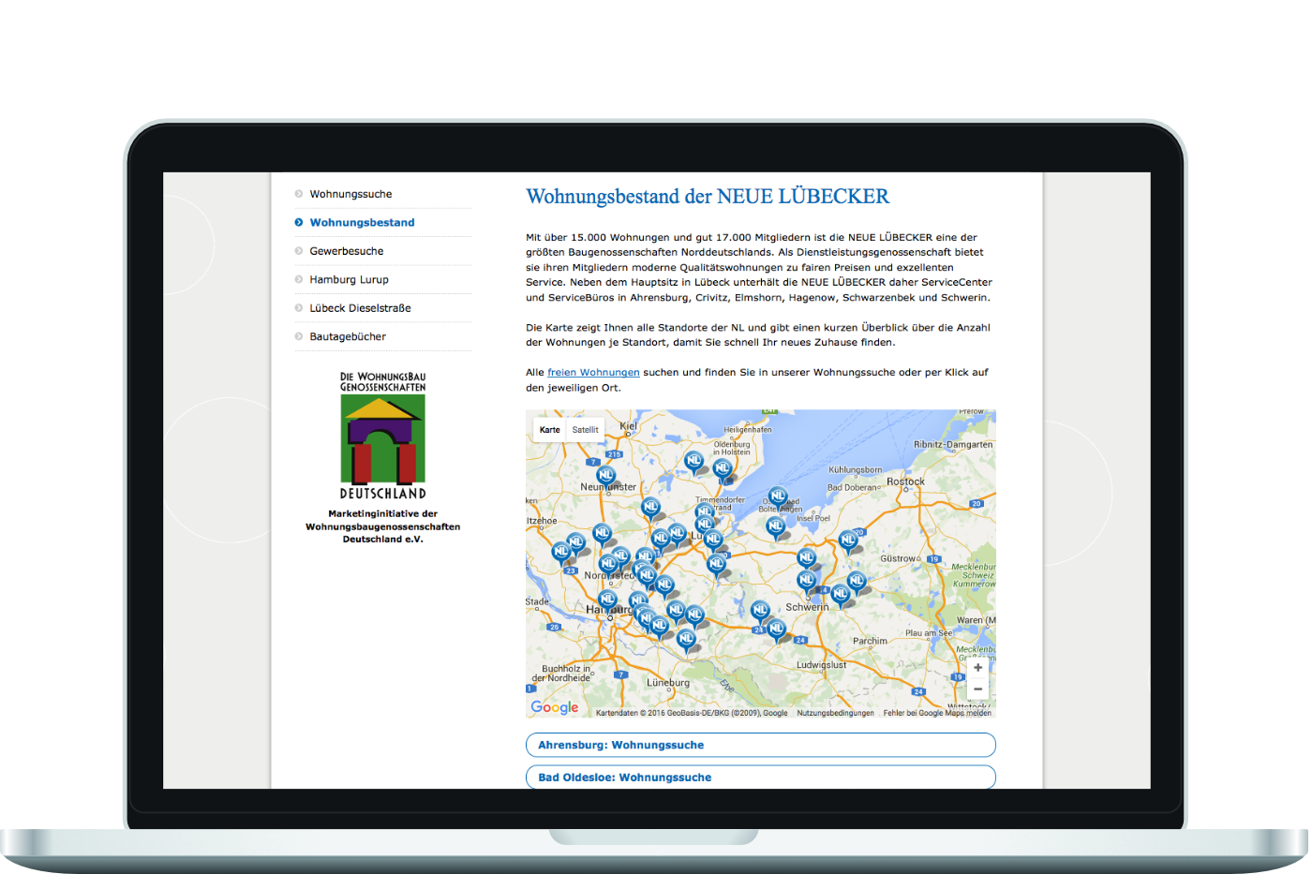Open Wohnungsbestand in the sidebar menu
The width and height of the screenshot is (1312, 874).
click(x=362, y=222)
